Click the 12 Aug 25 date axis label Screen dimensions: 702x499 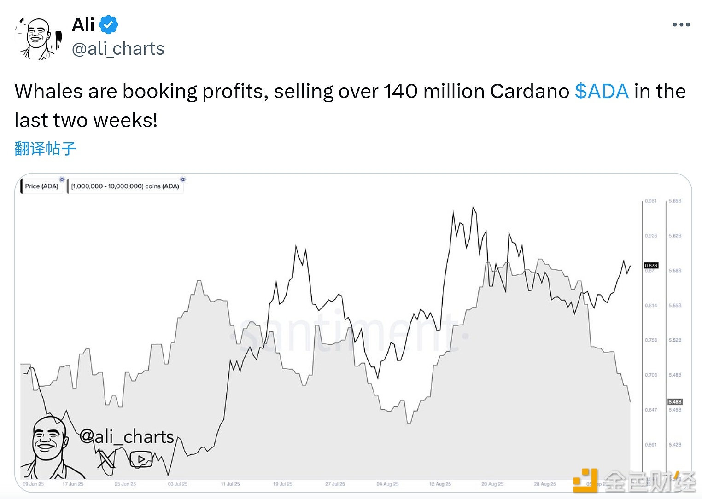(x=440, y=484)
